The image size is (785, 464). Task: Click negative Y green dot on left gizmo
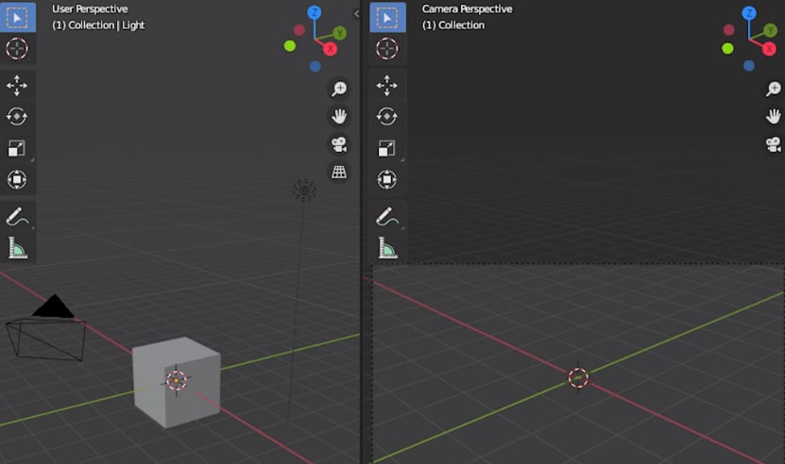(289, 46)
